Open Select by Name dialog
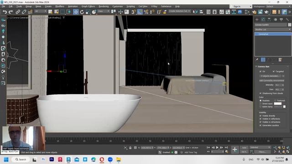This screenshot has height=164, width=292. click(57, 12)
